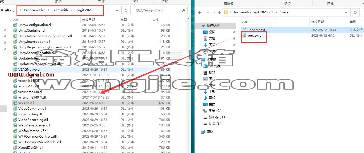Click Program Files breadcrumb segment
The height and width of the screenshot is (153, 364).
[x=35, y=10]
